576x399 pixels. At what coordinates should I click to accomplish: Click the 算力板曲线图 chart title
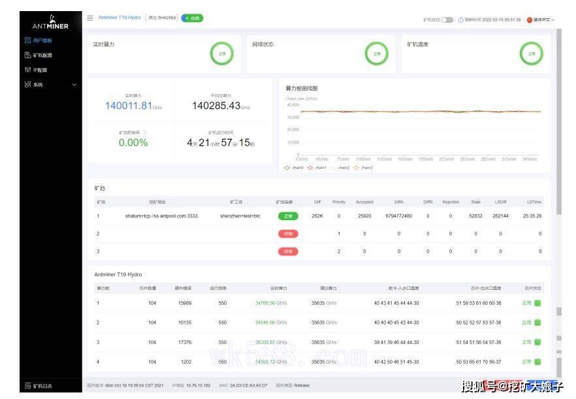[x=302, y=88]
